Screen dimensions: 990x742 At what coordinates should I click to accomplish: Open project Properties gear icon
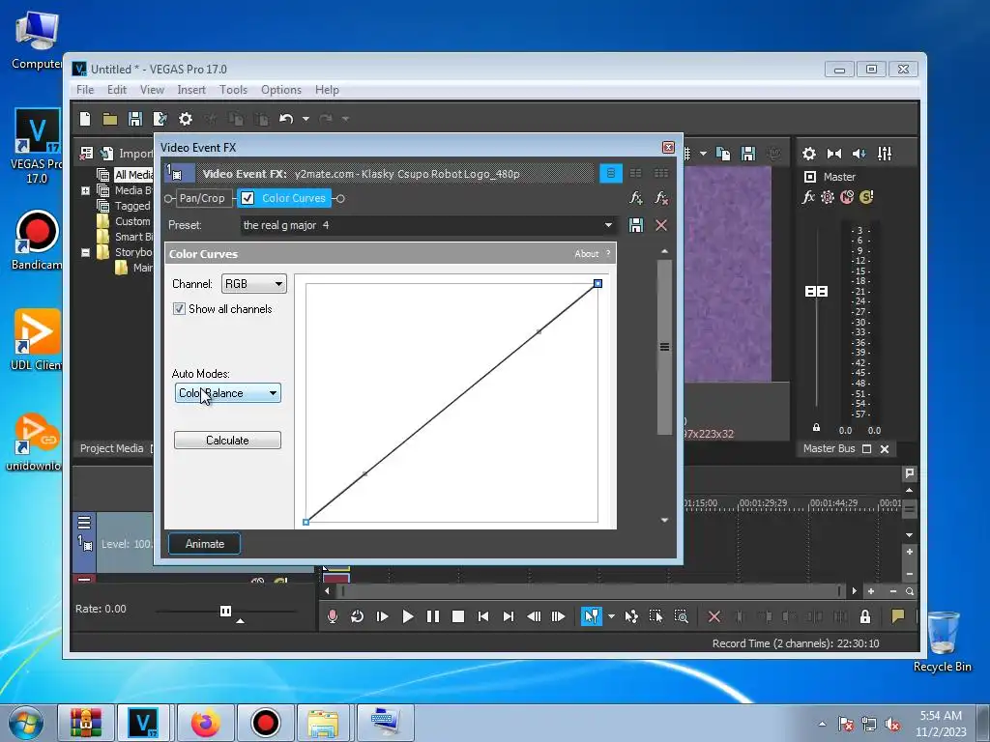pyautogui.click(x=185, y=119)
